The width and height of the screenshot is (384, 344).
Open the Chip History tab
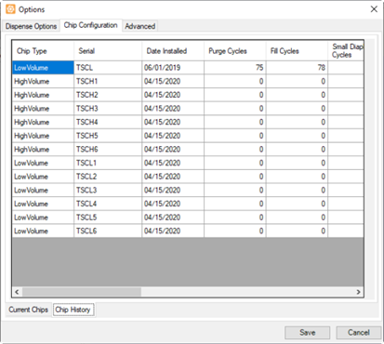[73, 310]
